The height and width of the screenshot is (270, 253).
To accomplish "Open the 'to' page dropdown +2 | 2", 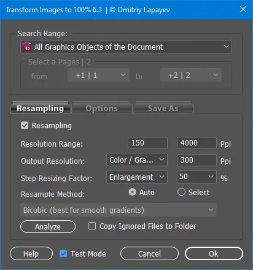I will [191, 75].
